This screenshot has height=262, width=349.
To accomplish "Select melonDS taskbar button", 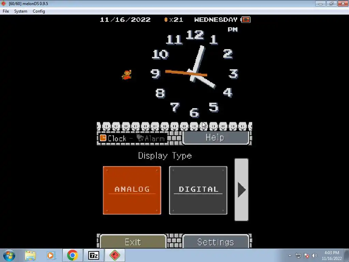I will click(115, 255).
